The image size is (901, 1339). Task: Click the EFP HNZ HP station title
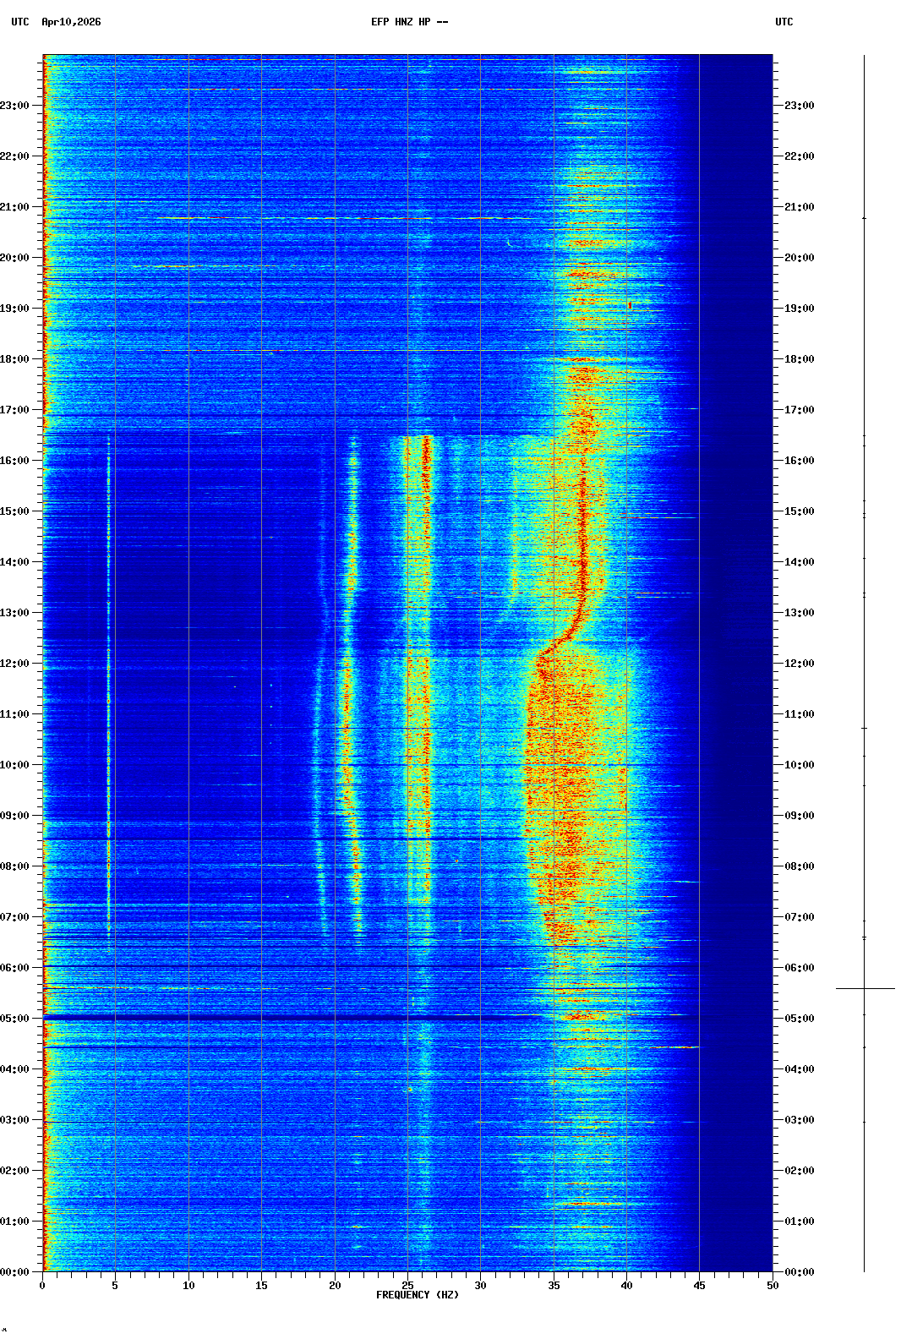(409, 22)
